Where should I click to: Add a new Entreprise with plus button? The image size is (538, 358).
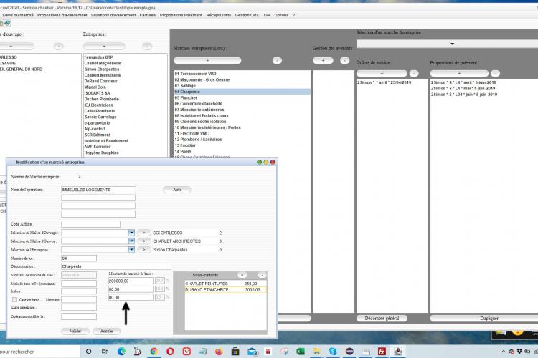click(104, 47)
